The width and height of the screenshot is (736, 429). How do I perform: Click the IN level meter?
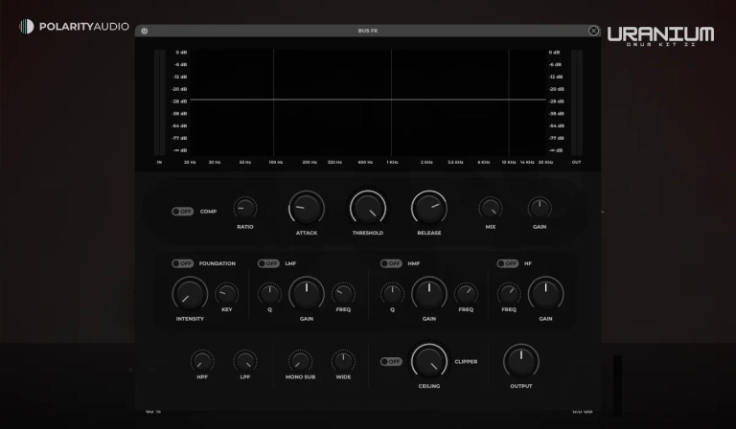[x=160, y=102]
